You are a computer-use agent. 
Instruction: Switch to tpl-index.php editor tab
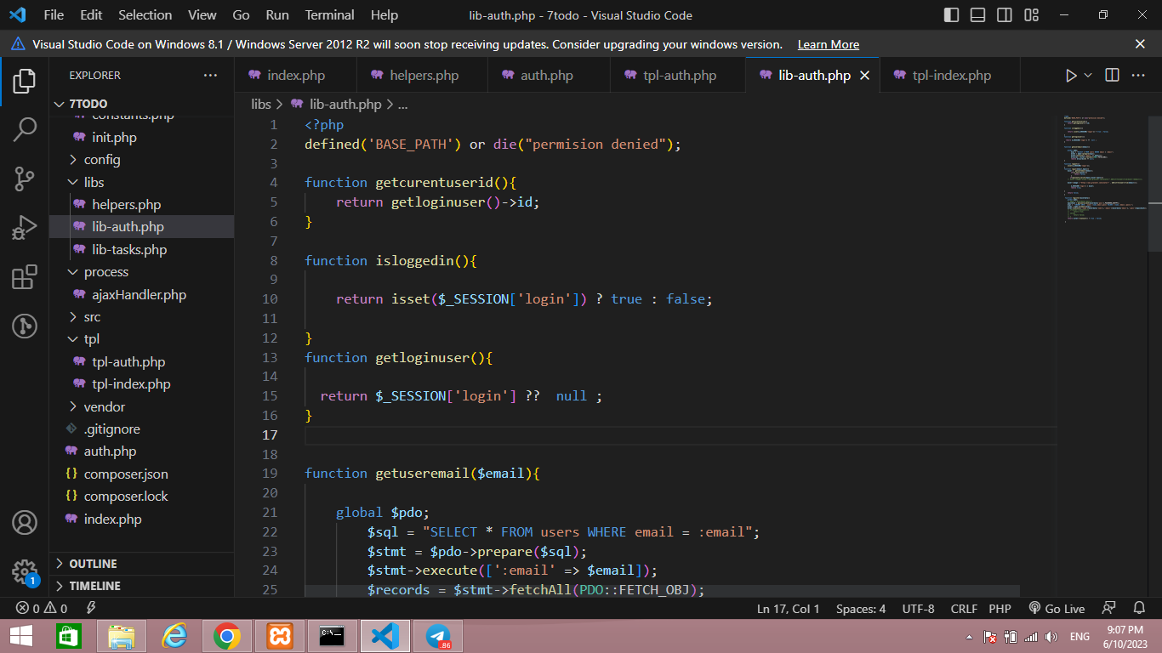pos(952,76)
